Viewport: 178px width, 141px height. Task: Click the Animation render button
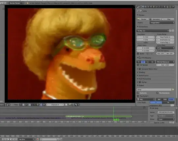[x=155, y=19]
